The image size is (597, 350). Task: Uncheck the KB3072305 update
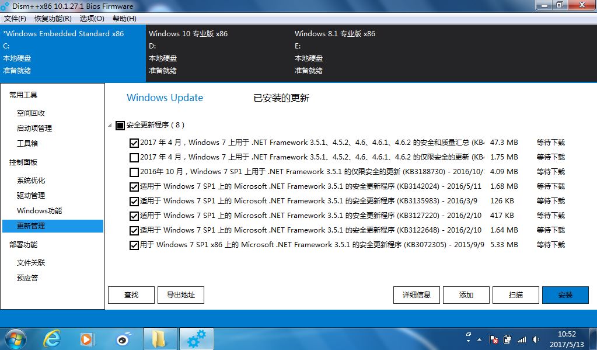(134, 245)
